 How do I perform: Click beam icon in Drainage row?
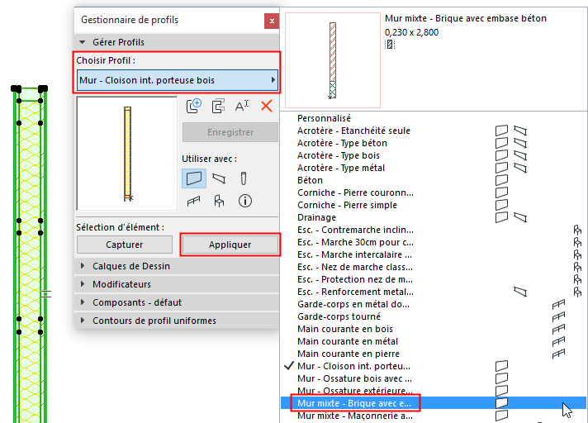(x=520, y=217)
